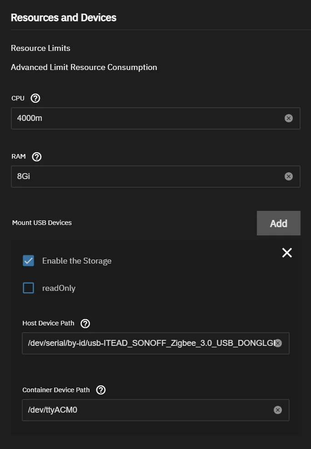Add a new USB device mount
Screen dimensions: 311x449
point(278,223)
